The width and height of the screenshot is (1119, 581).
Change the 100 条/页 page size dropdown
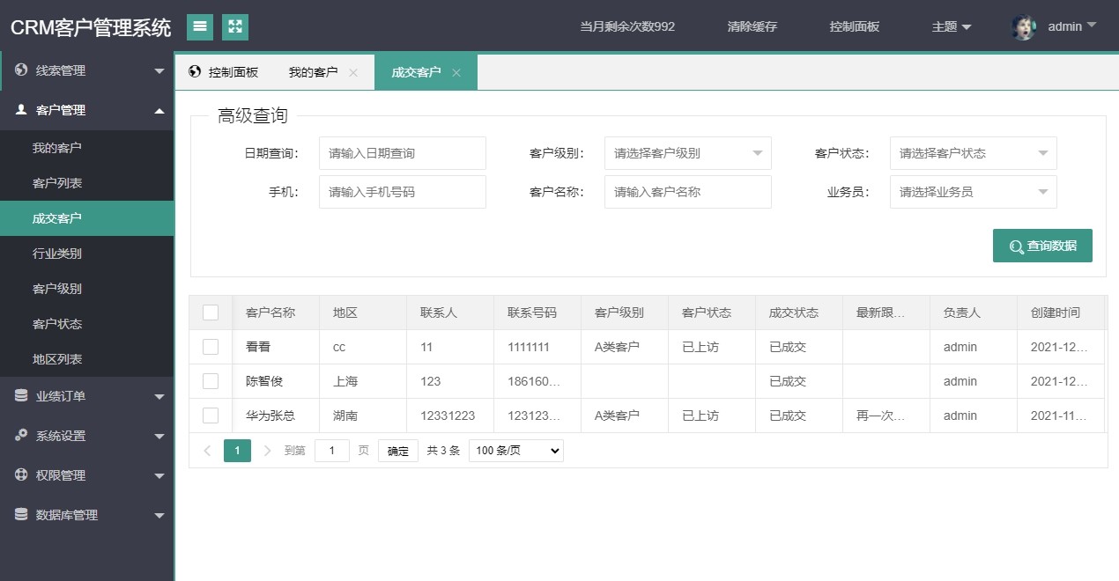point(515,451)
